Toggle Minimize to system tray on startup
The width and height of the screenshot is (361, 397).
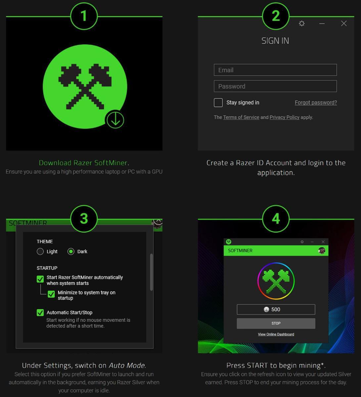(51, 294)
